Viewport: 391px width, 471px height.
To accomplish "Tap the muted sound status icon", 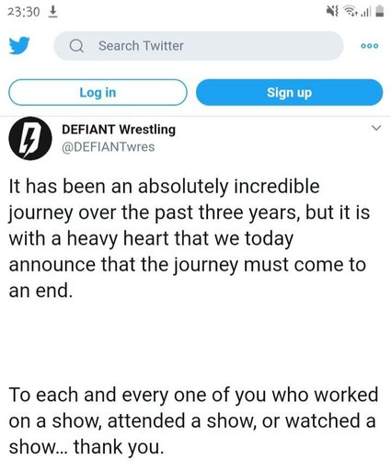I will [x=332, y=12].
